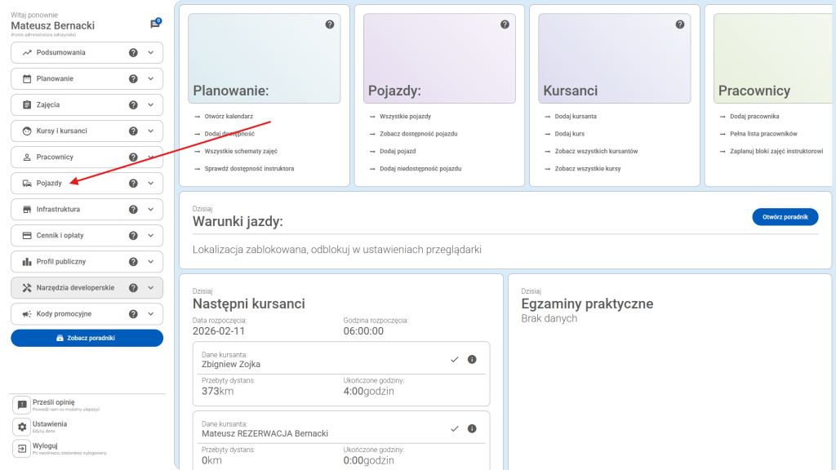836x470 pixels.
Task: Open the help icon on Planowanie card
Action: click(x=330, y=24)
